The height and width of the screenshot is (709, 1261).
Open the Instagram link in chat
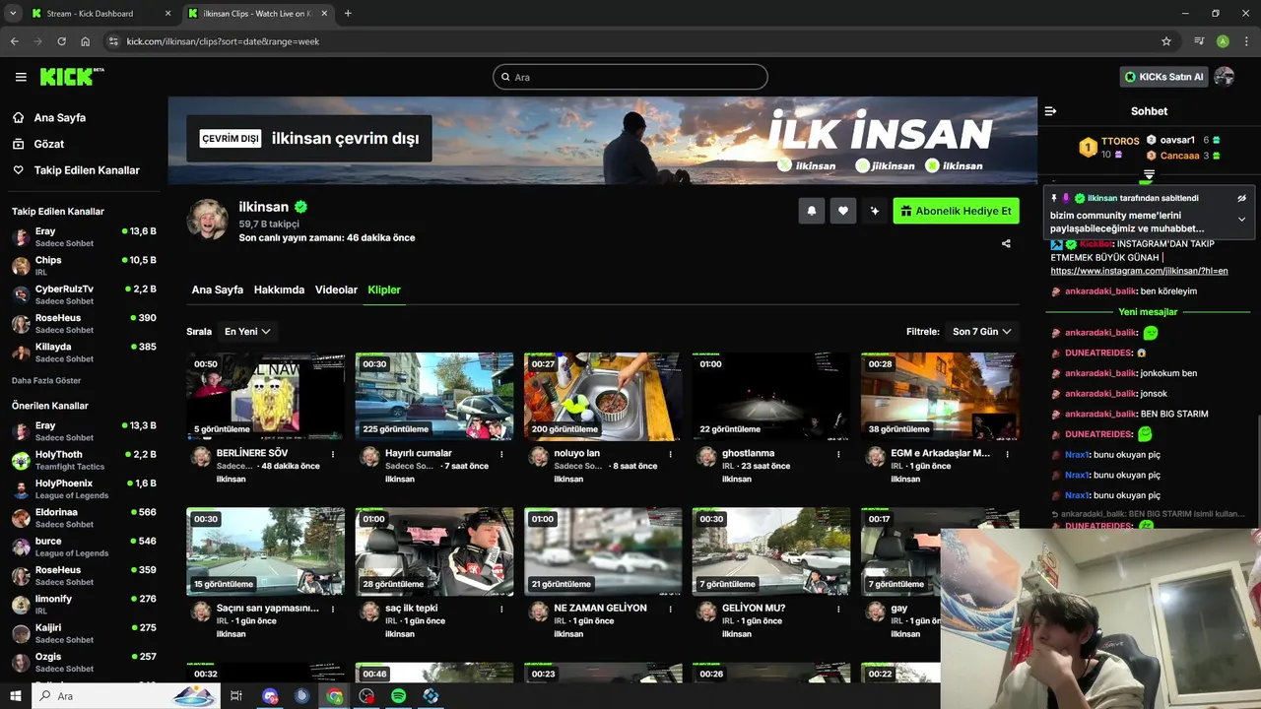(1139, 271)
